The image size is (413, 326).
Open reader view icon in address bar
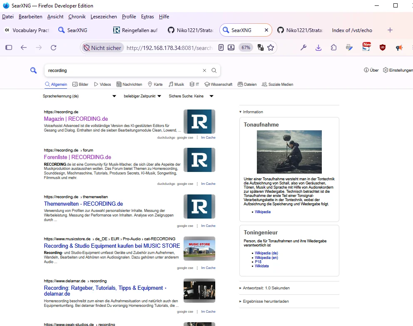(x=221, y=47)
